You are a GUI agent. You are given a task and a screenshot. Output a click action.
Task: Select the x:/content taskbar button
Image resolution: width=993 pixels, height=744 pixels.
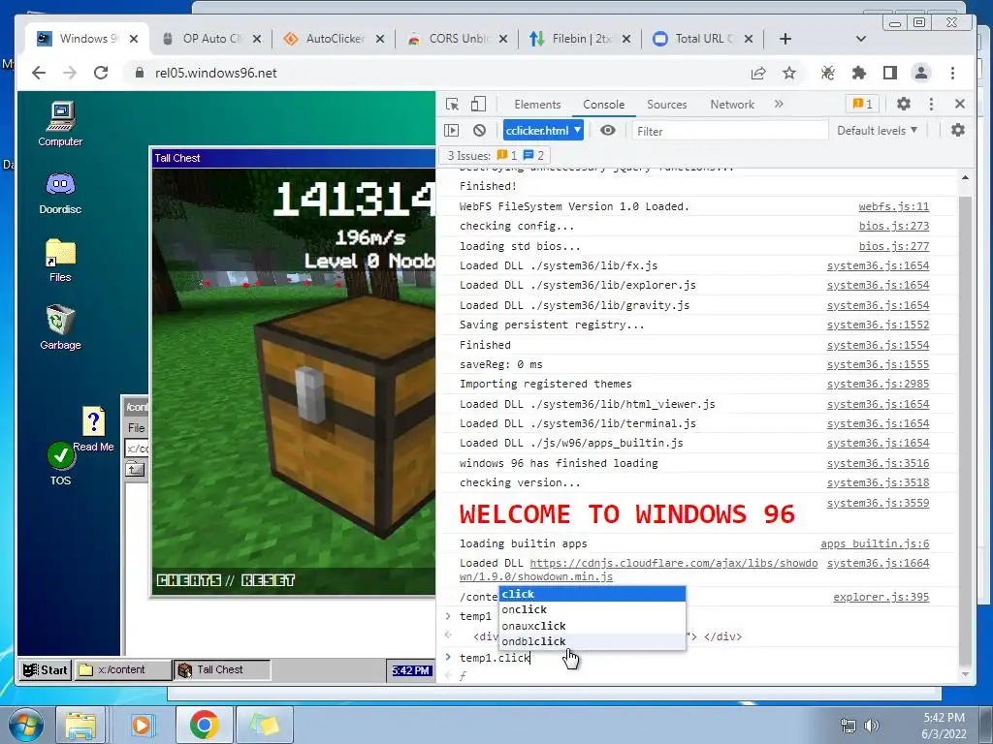click(x=123, y=670)
